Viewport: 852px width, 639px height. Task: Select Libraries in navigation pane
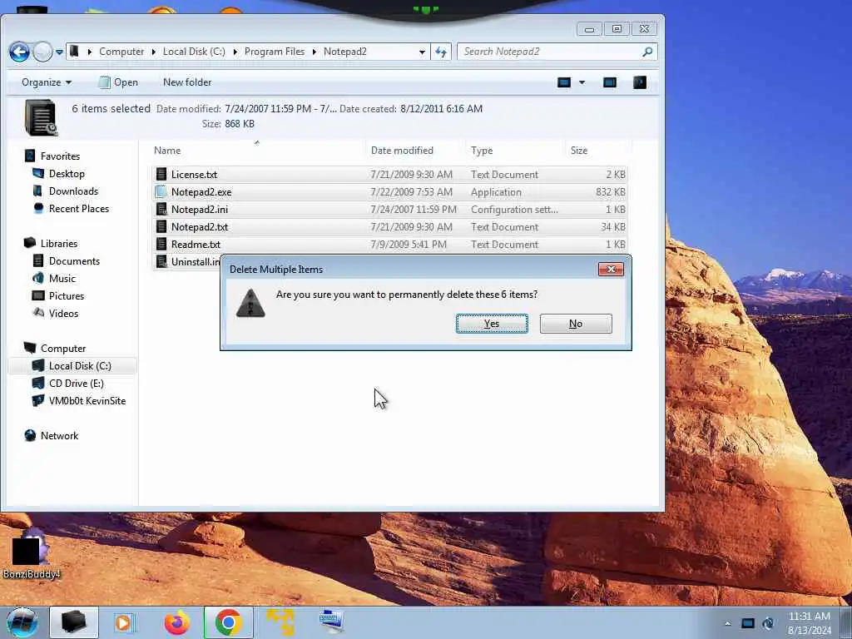tap(59, 244)
